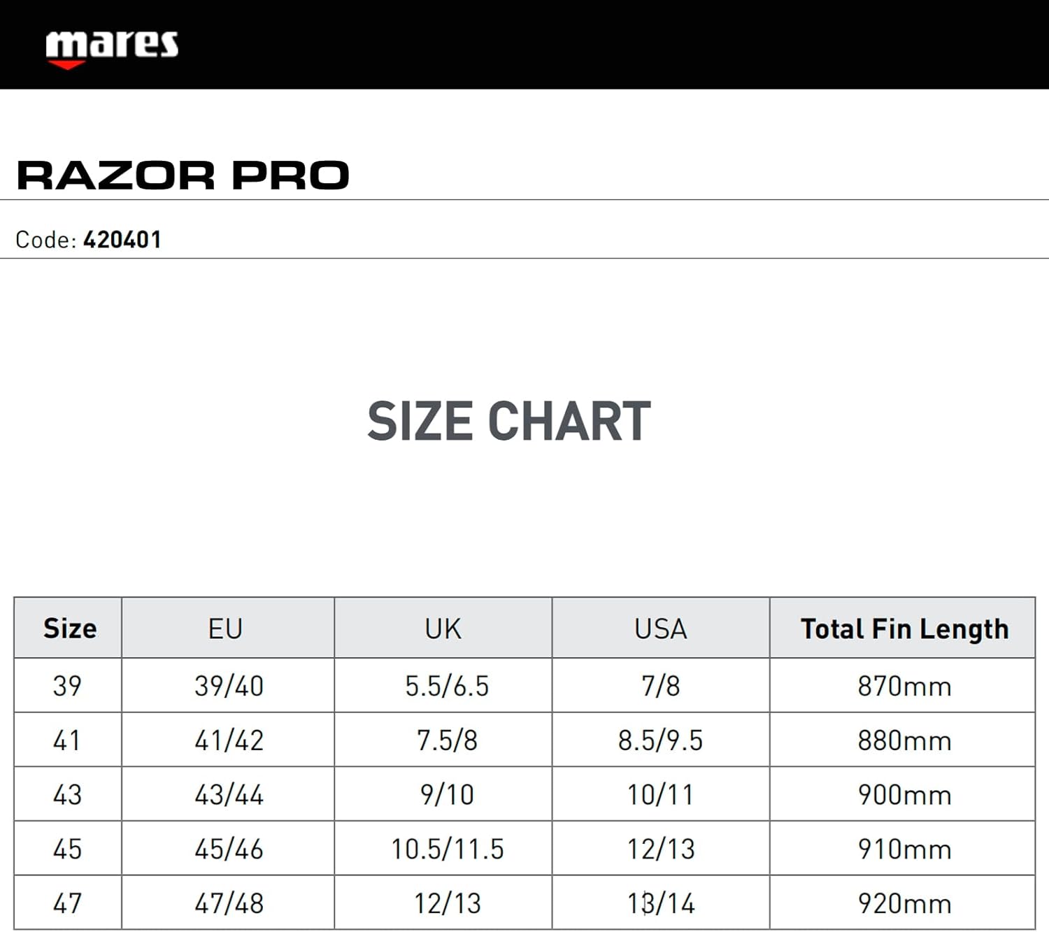Click the EU column header

(x=226, y=629)
